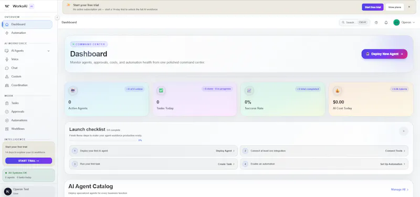Image resolution: width=420 pixels, height=197 pixels.
Task: Click the AI Cost Today money icon
Action: 337,90
